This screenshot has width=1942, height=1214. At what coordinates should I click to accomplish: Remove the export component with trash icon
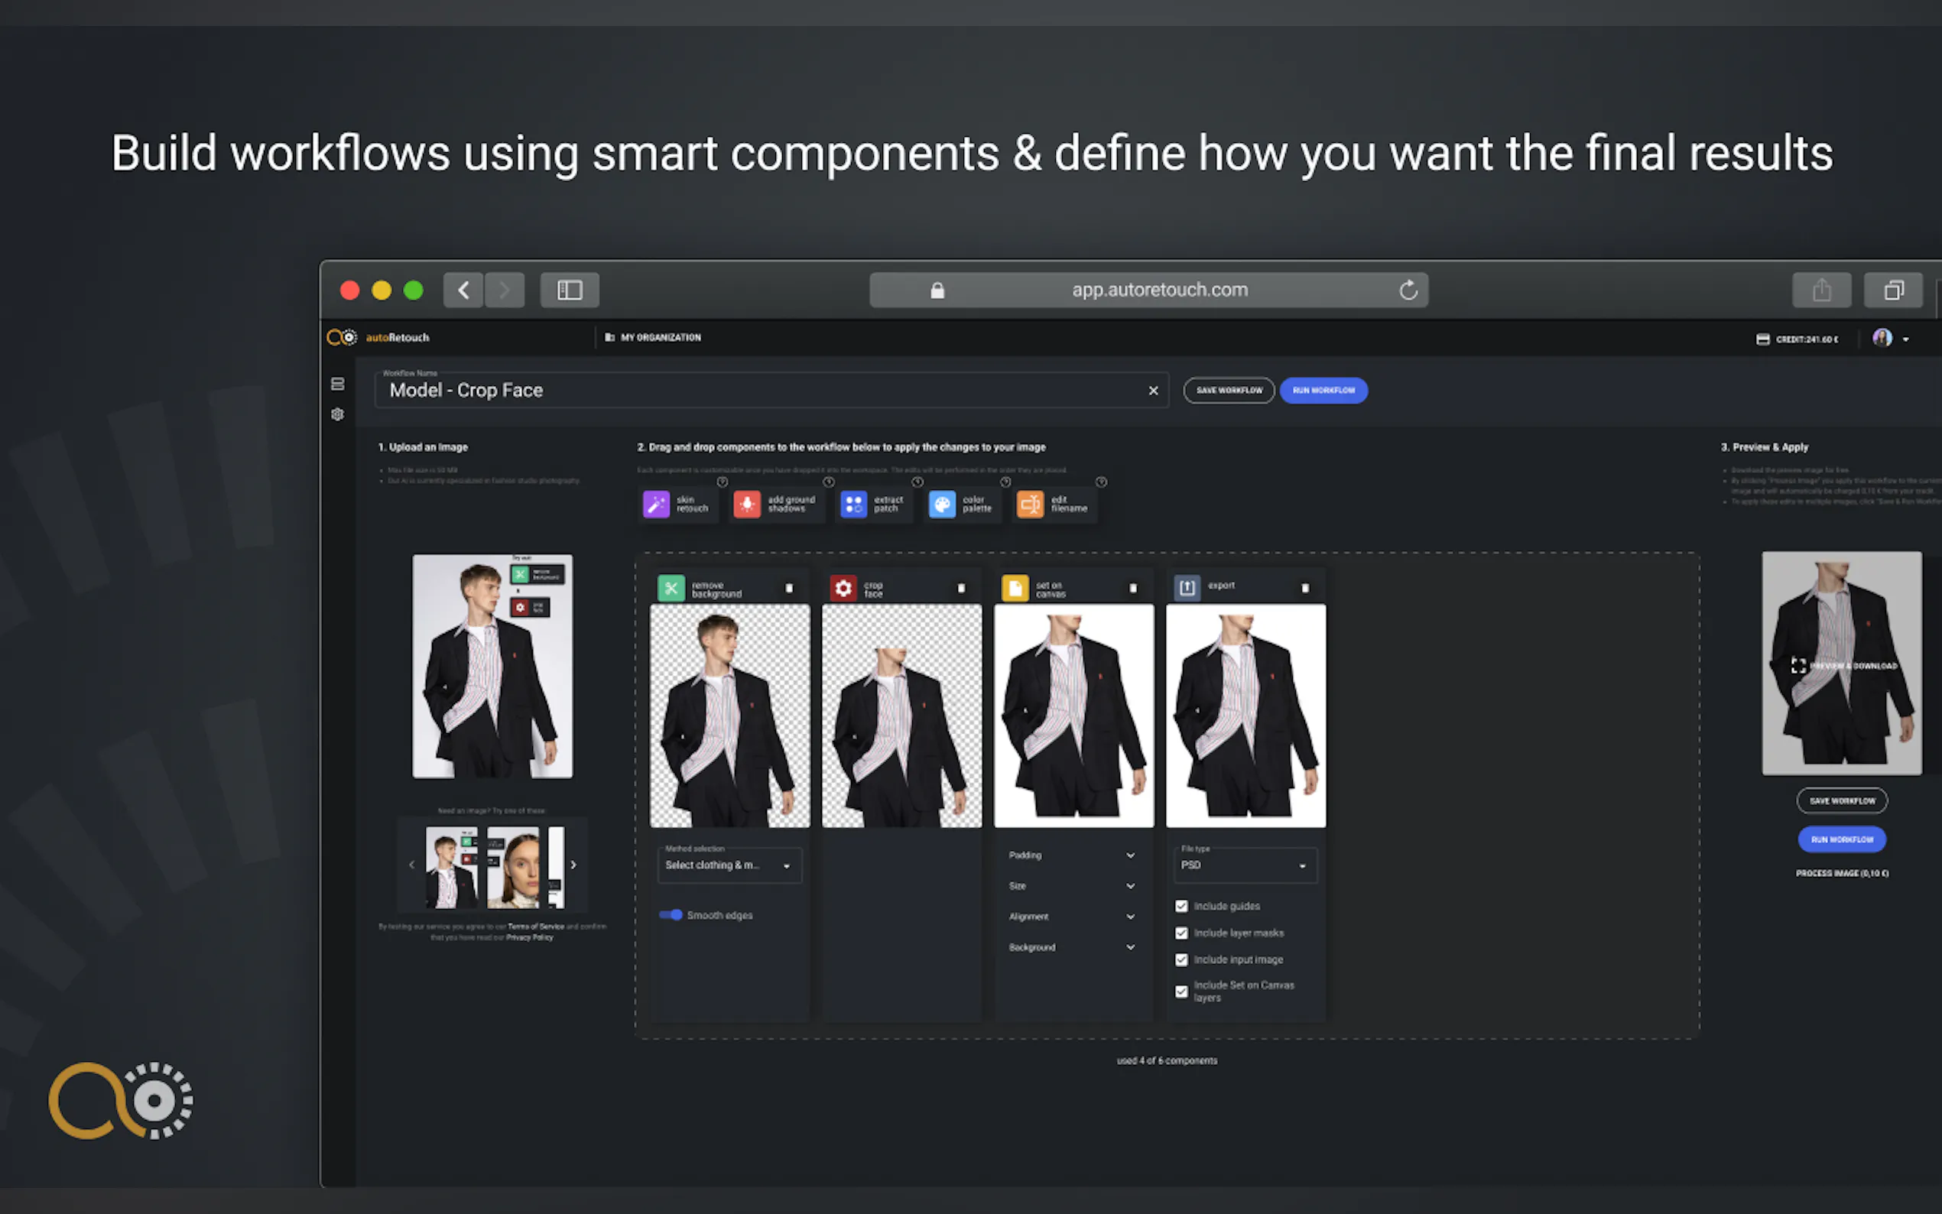click(1304, 589)
